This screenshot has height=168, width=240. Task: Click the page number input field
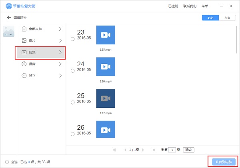coord(172,150)
